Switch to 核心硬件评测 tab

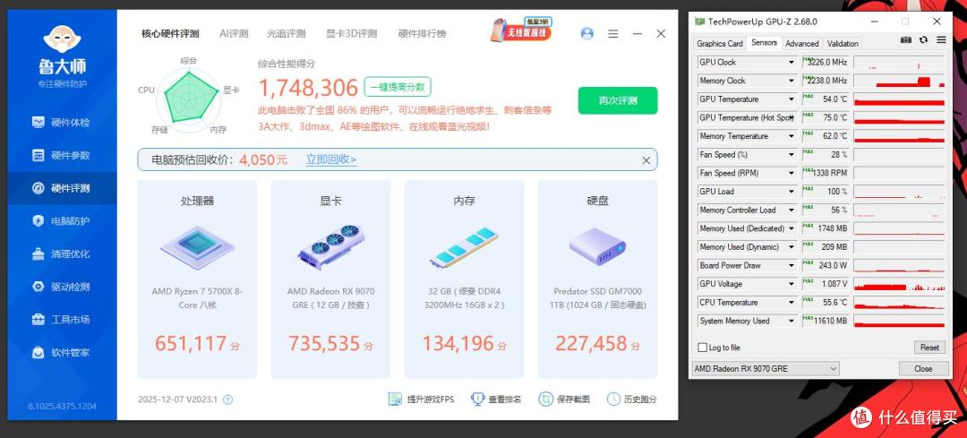(x=170, y=34)
